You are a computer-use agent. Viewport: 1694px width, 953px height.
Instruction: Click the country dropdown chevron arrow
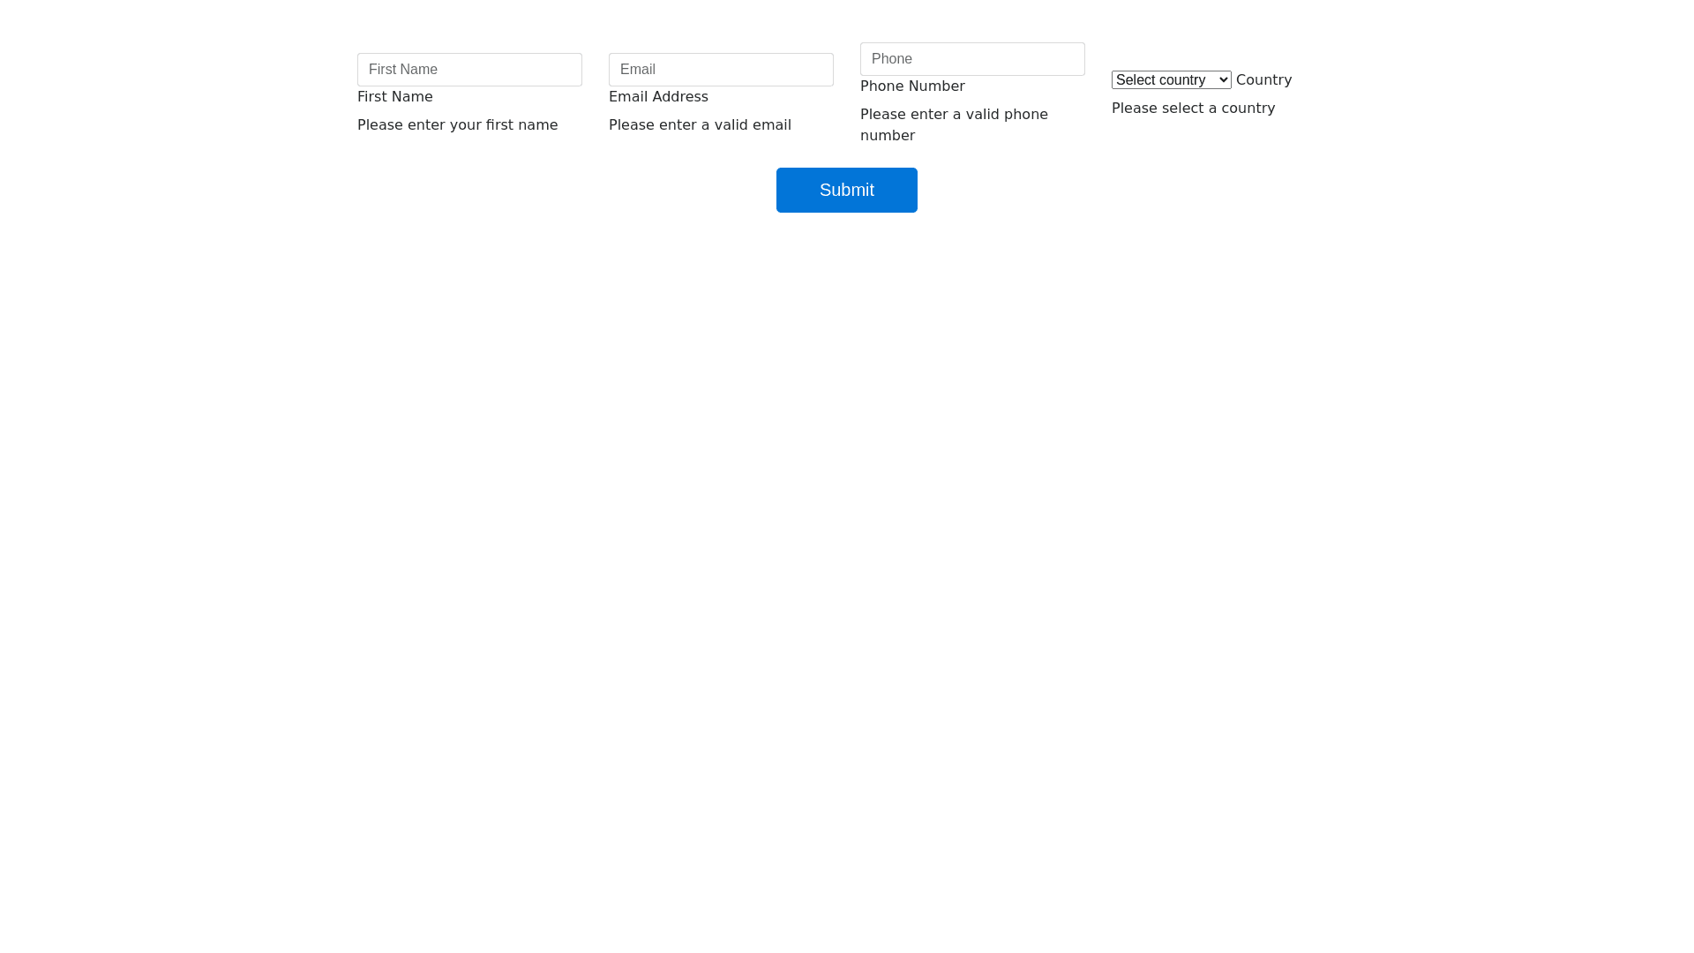pos(1223,80)
